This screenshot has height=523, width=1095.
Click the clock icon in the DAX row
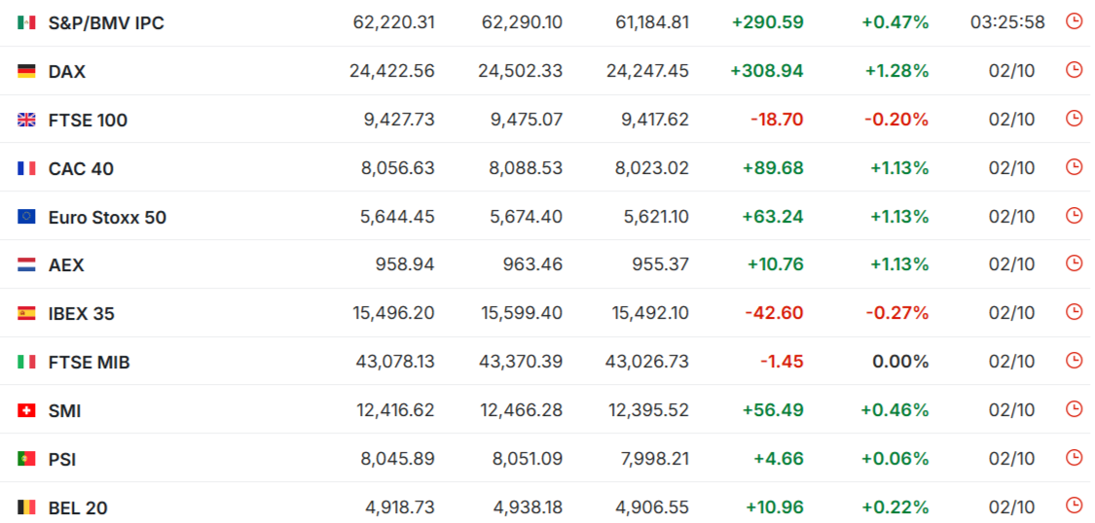pyautogui.click(x=1074, y=70)
